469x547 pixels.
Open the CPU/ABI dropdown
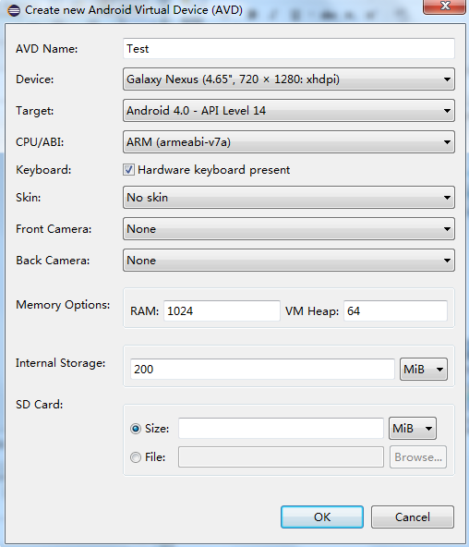[289, 142]
